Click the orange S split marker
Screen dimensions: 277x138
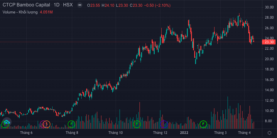pyautogui.click(x=46, y=124)
